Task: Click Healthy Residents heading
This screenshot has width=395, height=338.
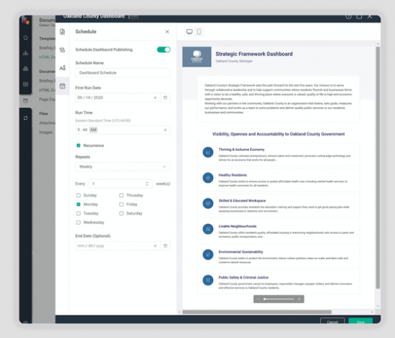Action: pos(233,175)
